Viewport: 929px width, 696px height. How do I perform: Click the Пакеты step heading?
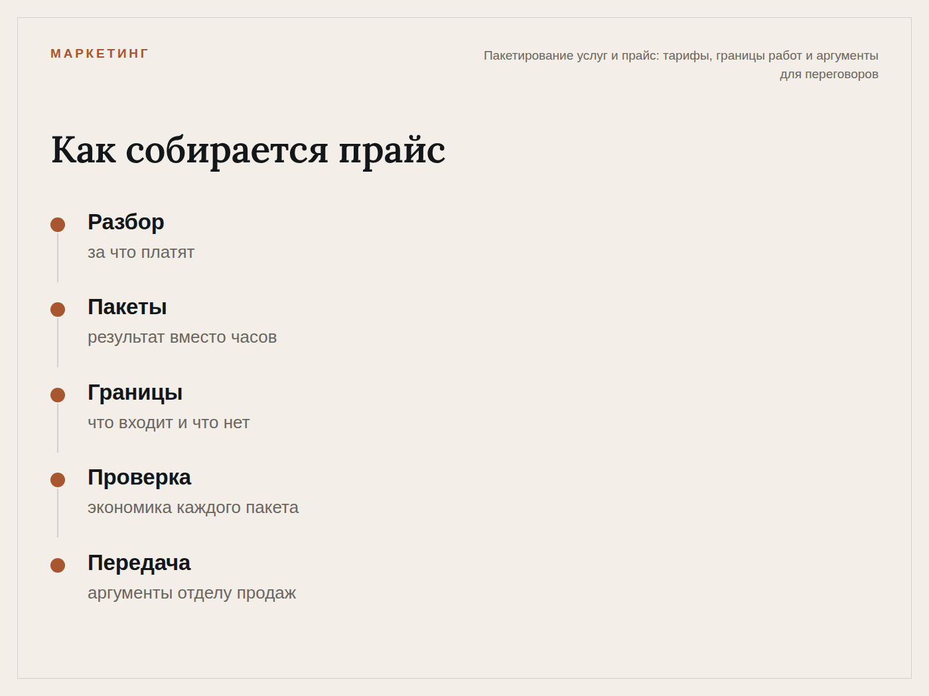pos(127,307)
